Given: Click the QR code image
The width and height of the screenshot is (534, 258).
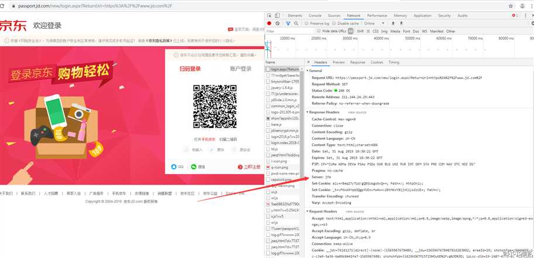Looking at the screenshot, I should (215, 106).
